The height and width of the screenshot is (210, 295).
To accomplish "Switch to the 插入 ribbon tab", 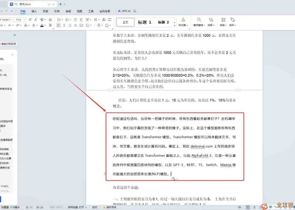I will pos(34,11).
